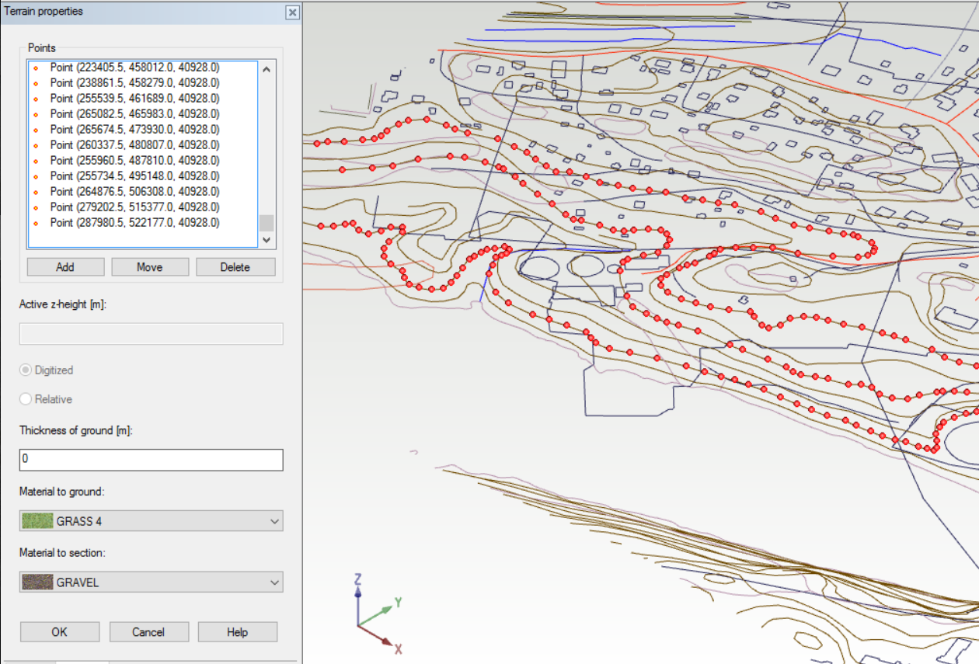The height and width of the screenshot is (664, 979).
Task: Click the red X axis arrow on gizmo
Action: [x=386, y=641]
